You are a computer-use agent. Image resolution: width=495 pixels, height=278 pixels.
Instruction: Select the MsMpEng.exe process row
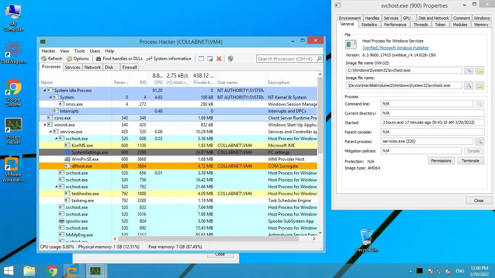[178, 235]
